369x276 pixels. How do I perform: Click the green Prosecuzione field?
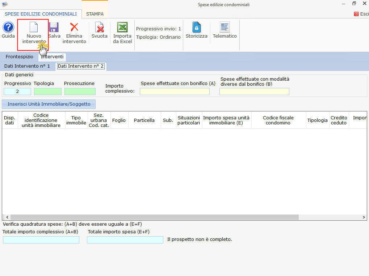tap(80, 92)
